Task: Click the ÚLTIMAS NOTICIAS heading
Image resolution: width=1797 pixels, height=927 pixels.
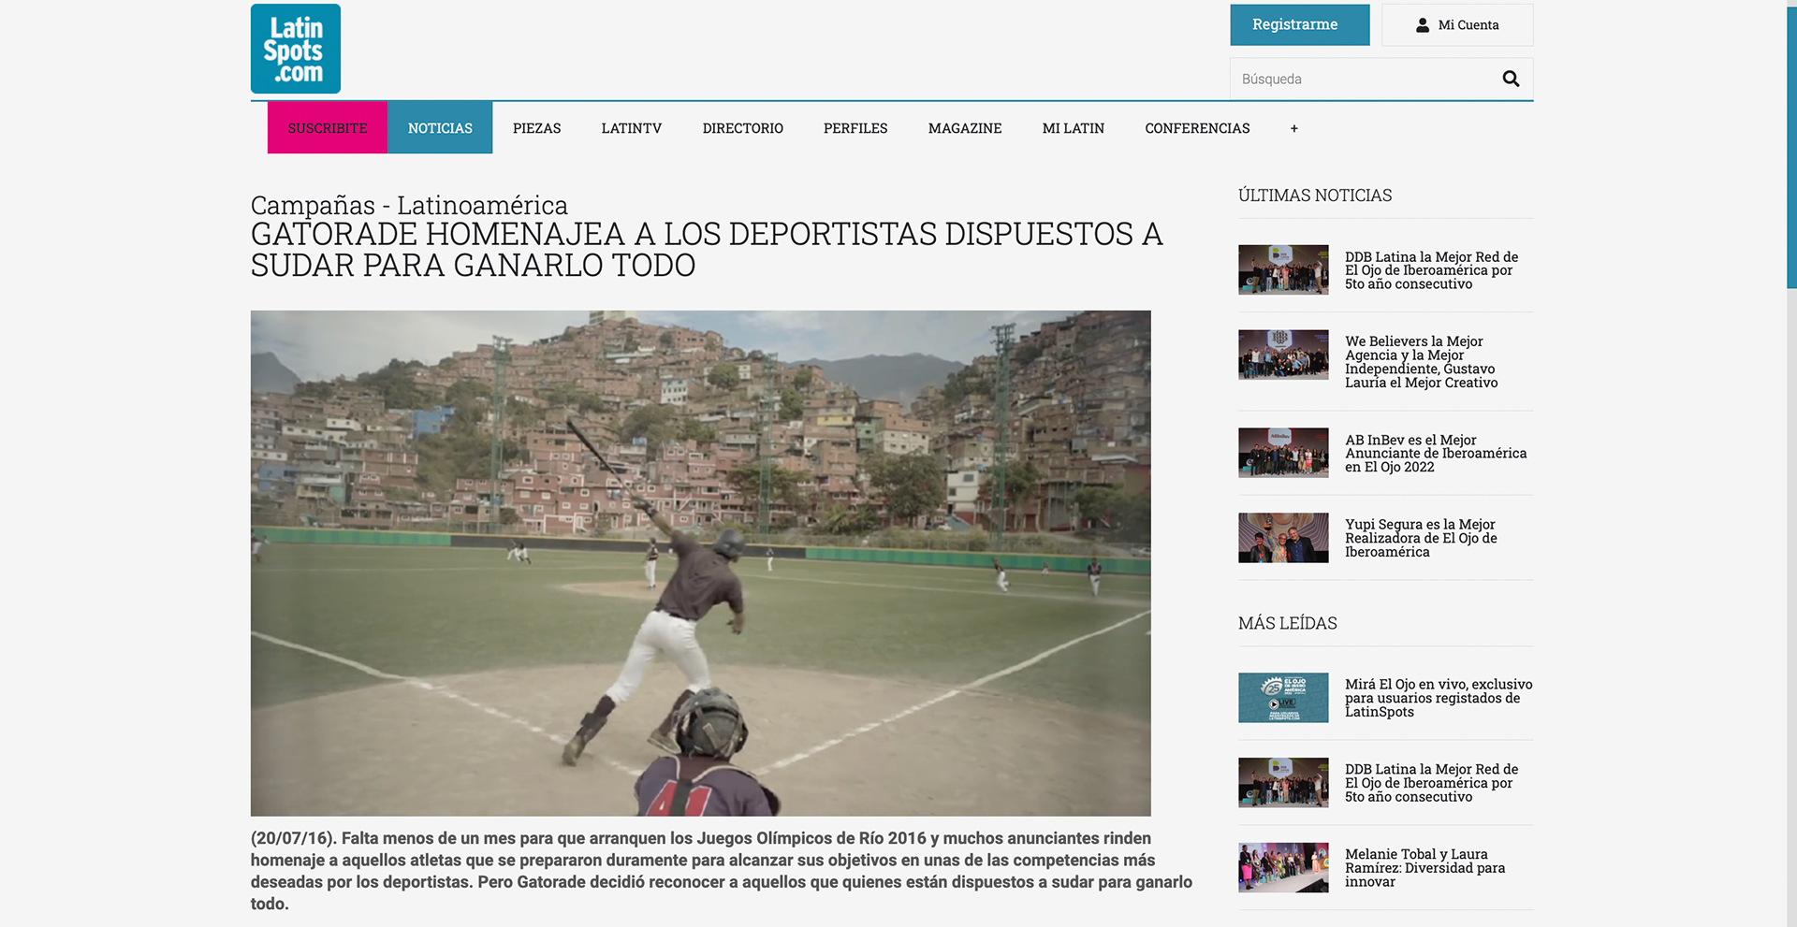Action: click(x=1315, y=196)
